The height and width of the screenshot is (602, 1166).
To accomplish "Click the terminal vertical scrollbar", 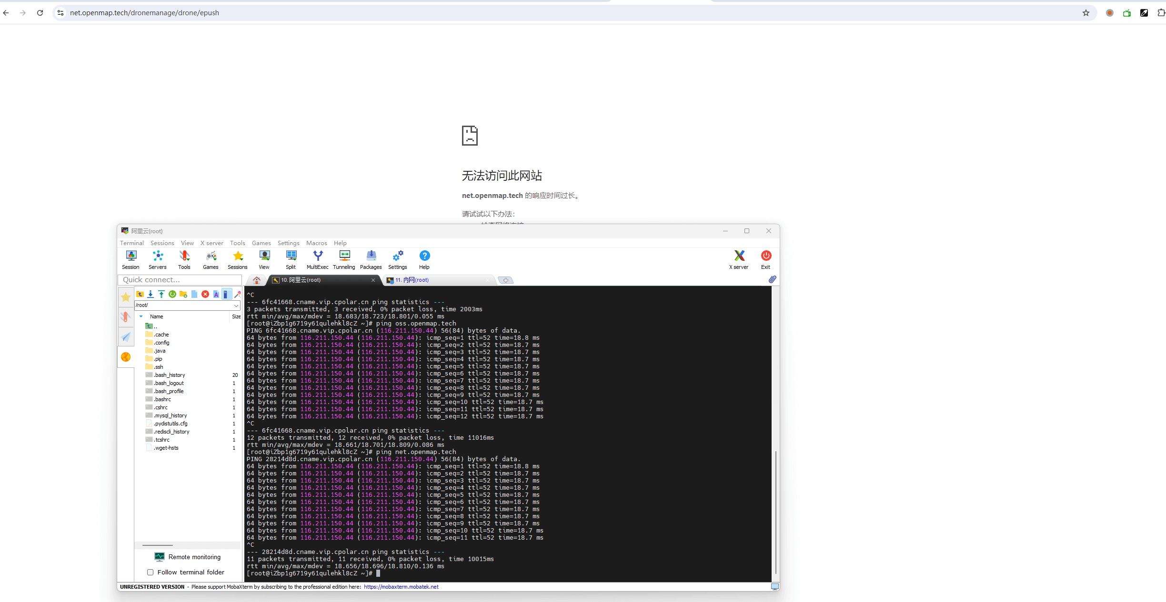I will pos(775,512).
